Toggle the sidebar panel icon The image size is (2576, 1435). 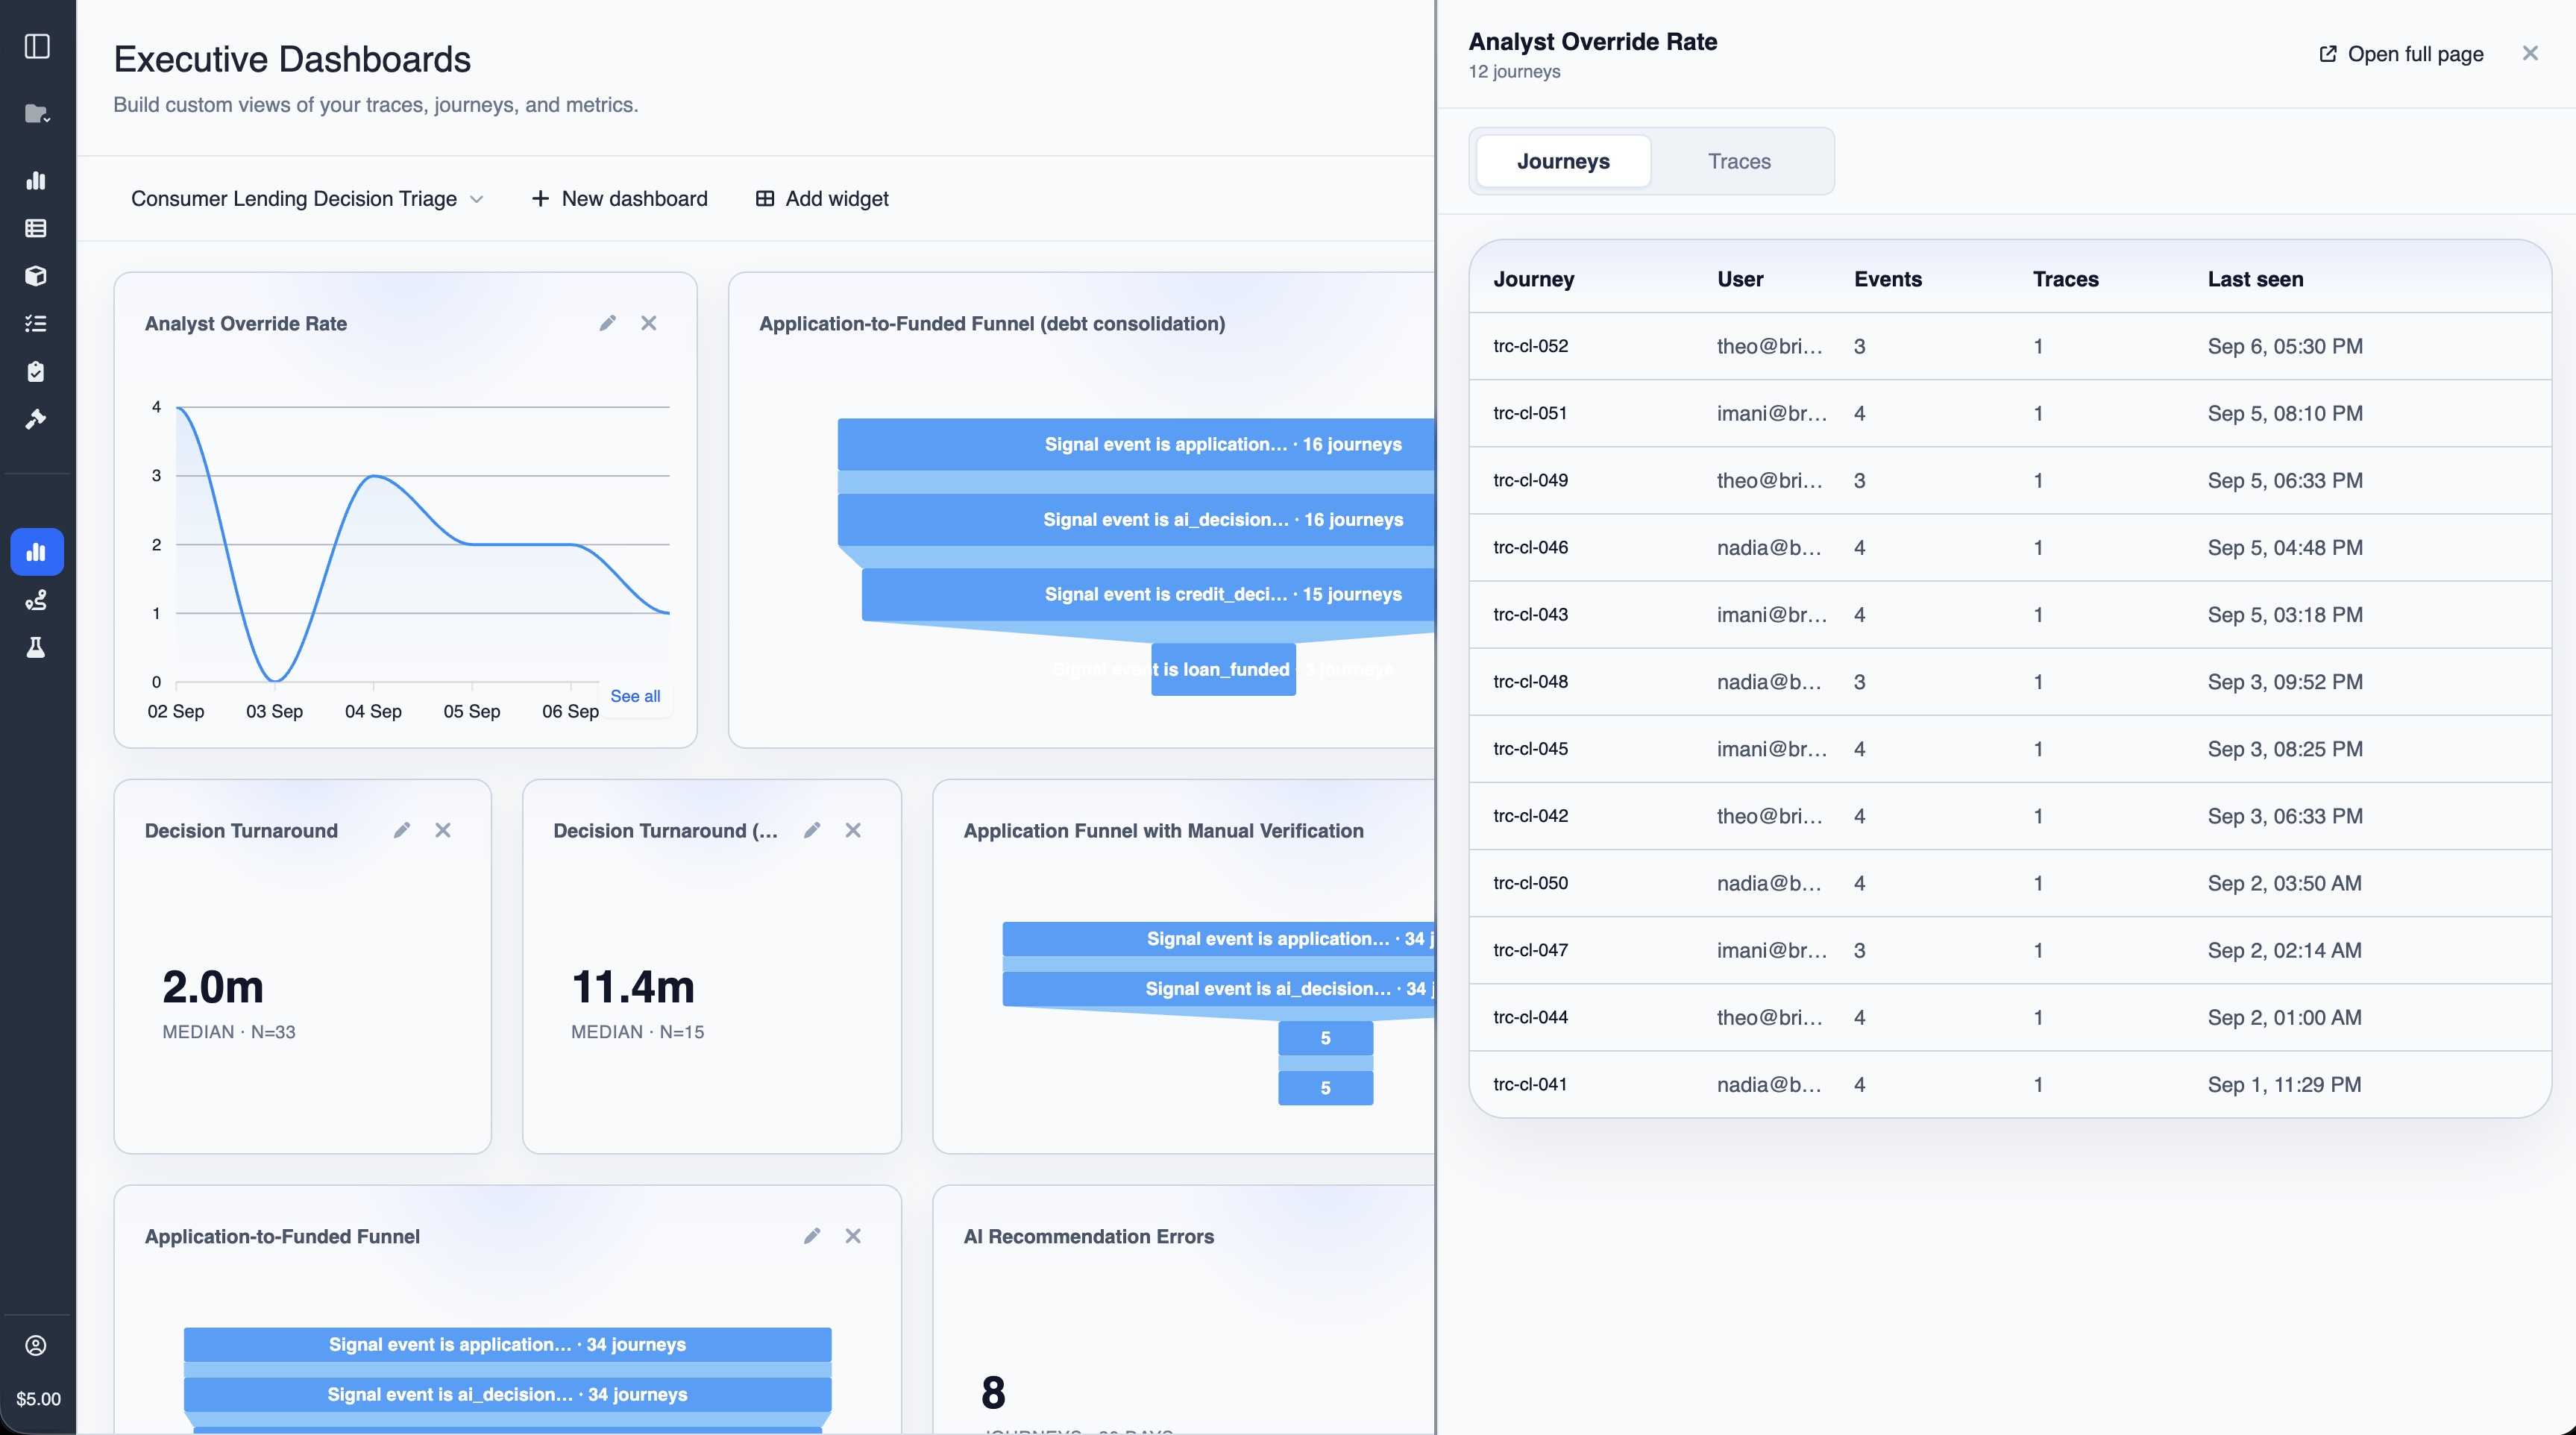coord(37,46)
